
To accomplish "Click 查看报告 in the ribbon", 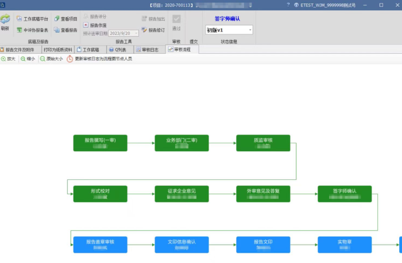I will tap(65, 30).
